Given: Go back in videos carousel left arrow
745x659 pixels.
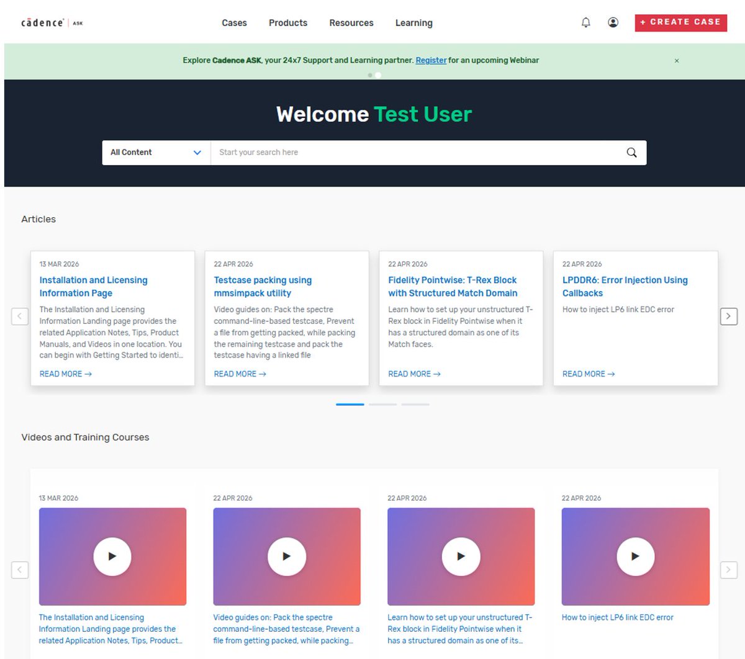Looking at the screenshot, I should click(20, 570).
